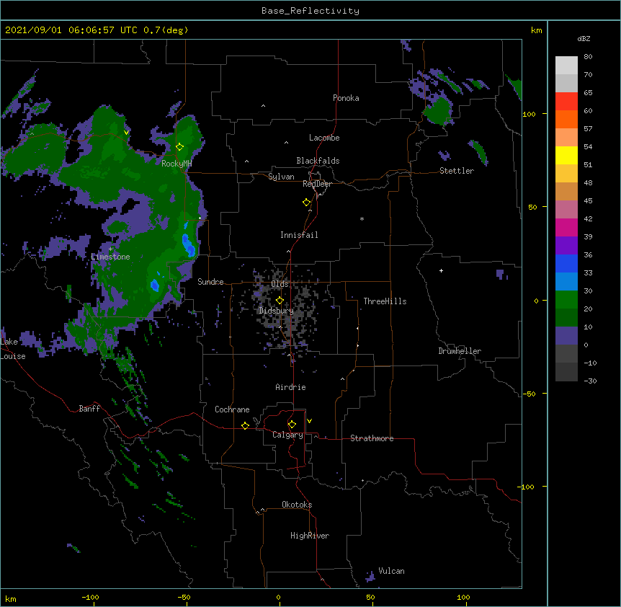This screenshot has height=607, width=621.
Task: Click the Vulcan label
Action: tap(391, 571)
